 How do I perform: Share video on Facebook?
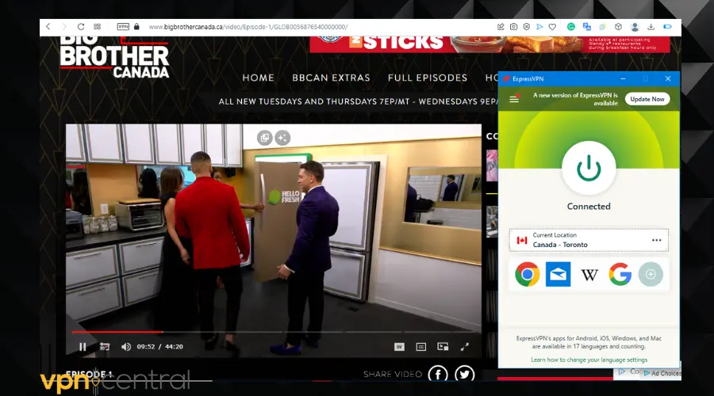point(438,374)
